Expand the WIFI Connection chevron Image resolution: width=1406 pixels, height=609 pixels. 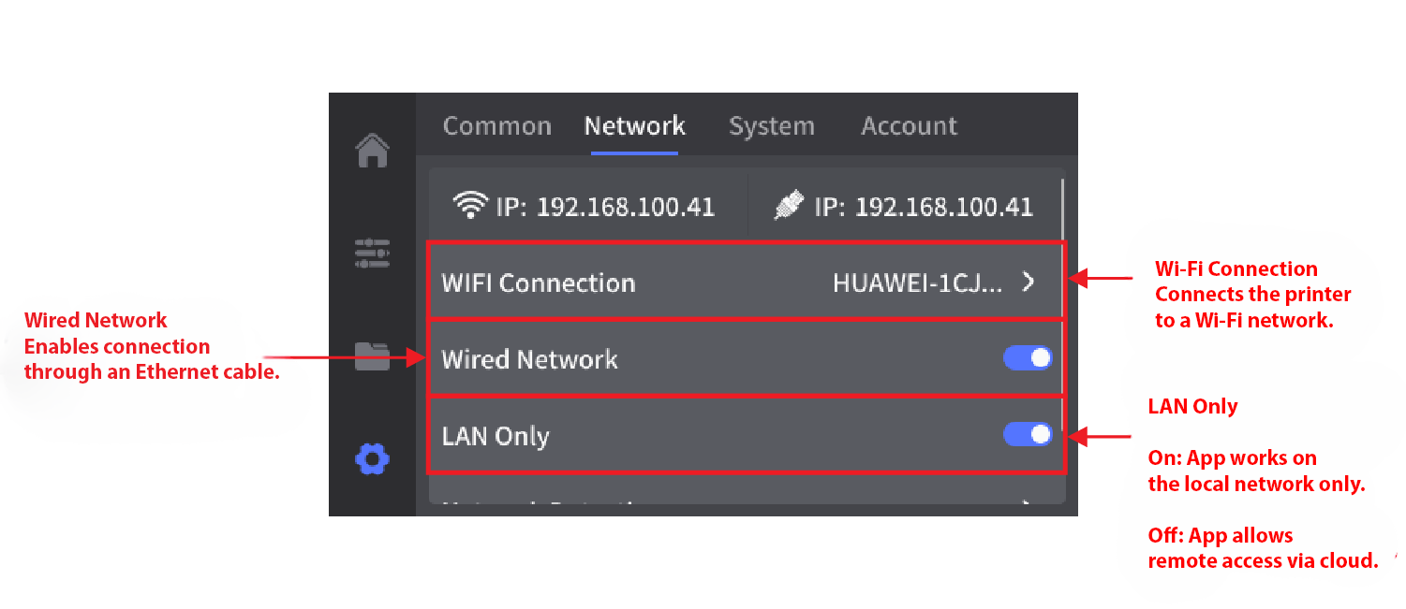point(1027,281)
